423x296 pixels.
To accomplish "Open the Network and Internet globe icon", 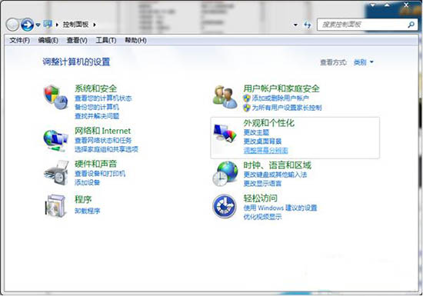I will (56, 140).
